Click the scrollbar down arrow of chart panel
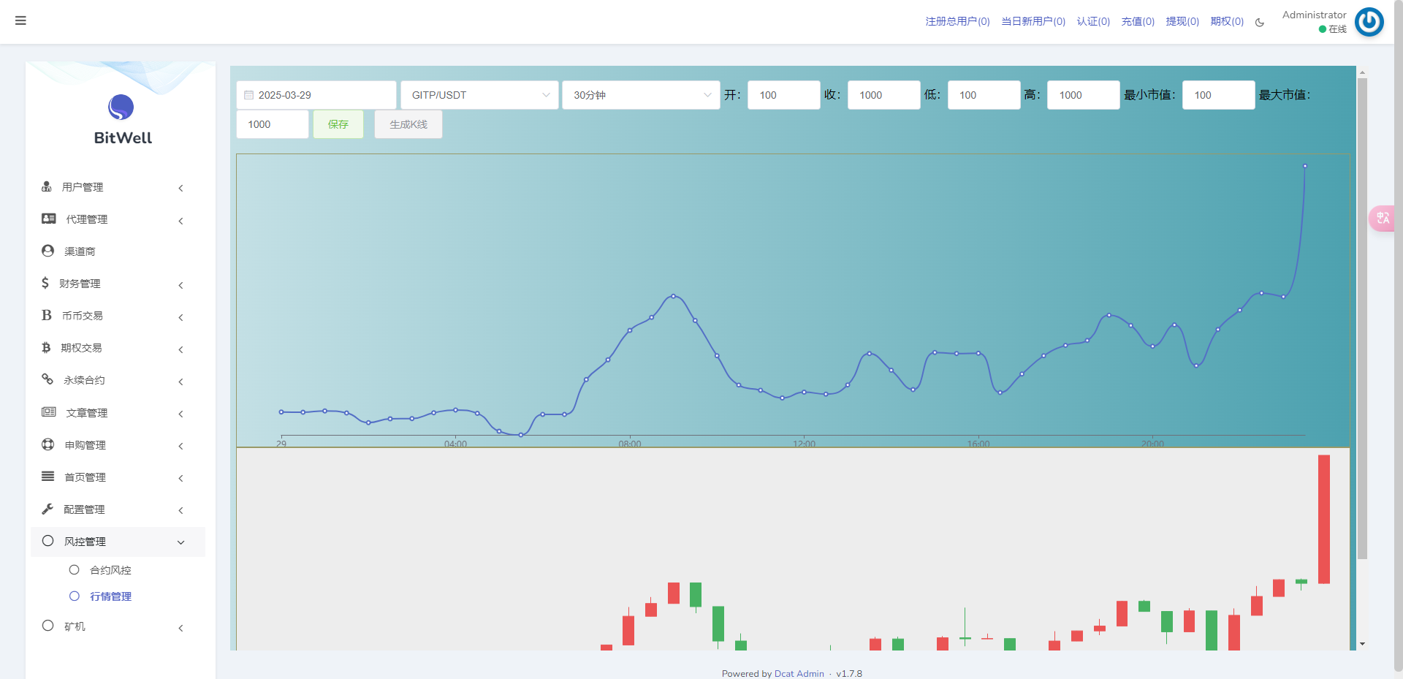The height and width of the screenshot is (679, 1403). click(1362, 644)
